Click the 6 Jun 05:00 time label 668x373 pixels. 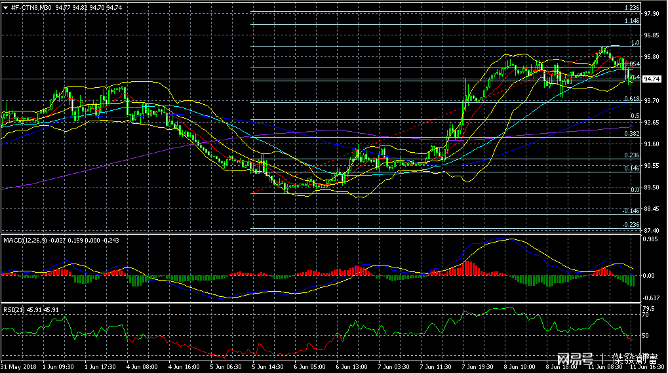tap(309, 367)
